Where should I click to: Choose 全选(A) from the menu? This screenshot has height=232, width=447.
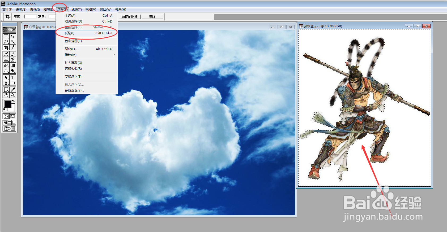87,16
